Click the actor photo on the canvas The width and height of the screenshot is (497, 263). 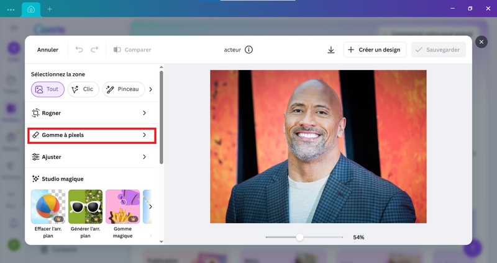click(318, 146)
